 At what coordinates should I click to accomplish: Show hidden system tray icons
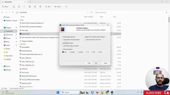138,92
